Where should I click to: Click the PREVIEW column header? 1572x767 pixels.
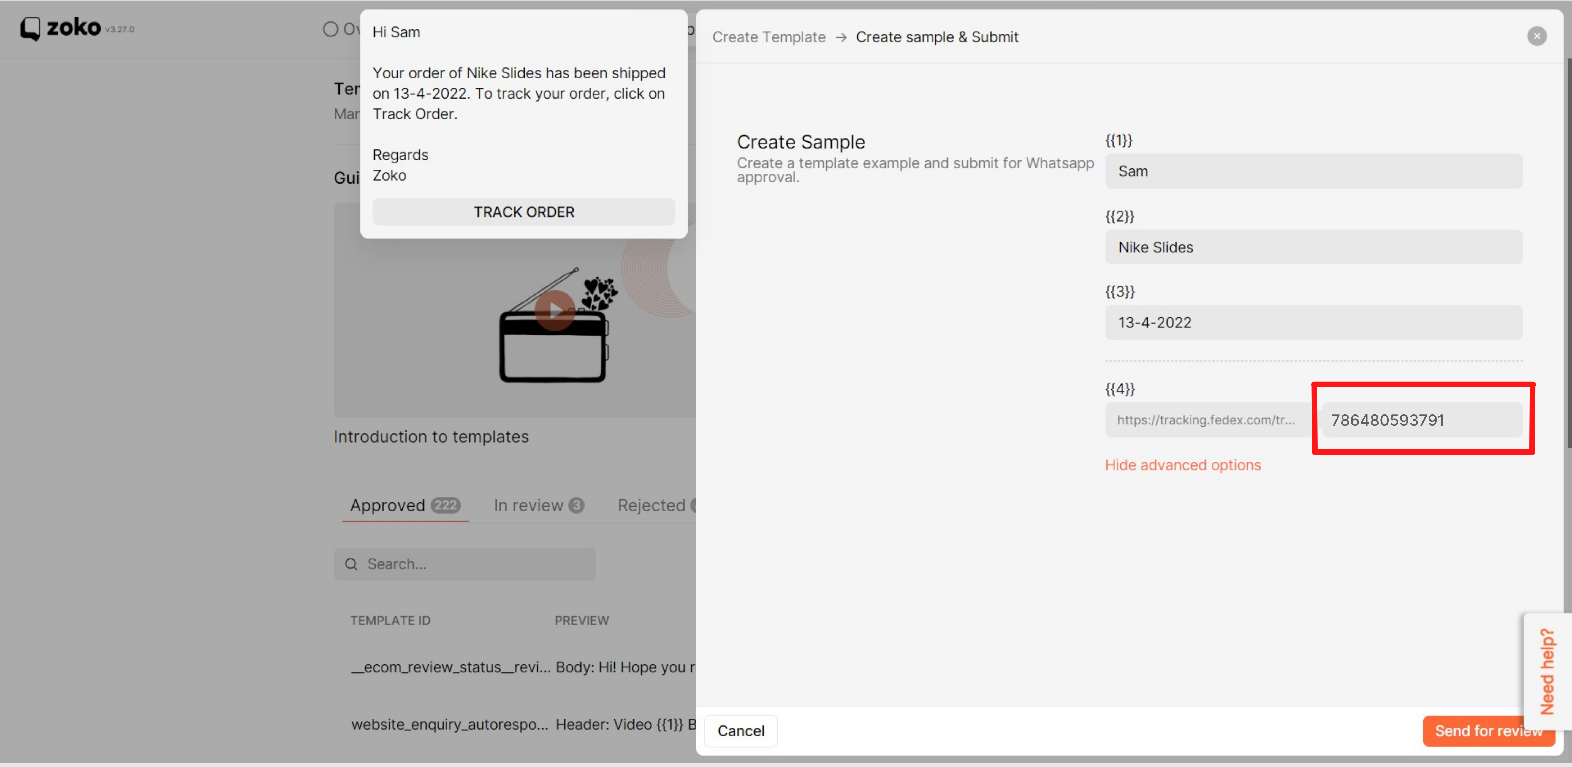582,621
